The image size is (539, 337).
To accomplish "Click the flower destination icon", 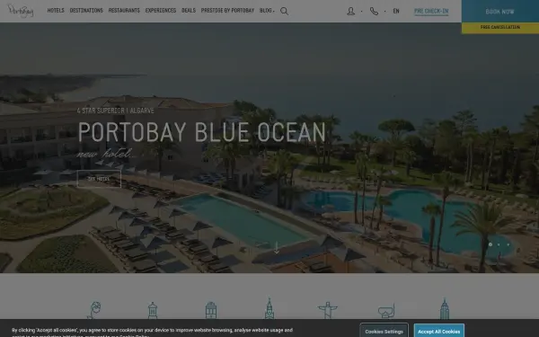I will coord(94,310).
